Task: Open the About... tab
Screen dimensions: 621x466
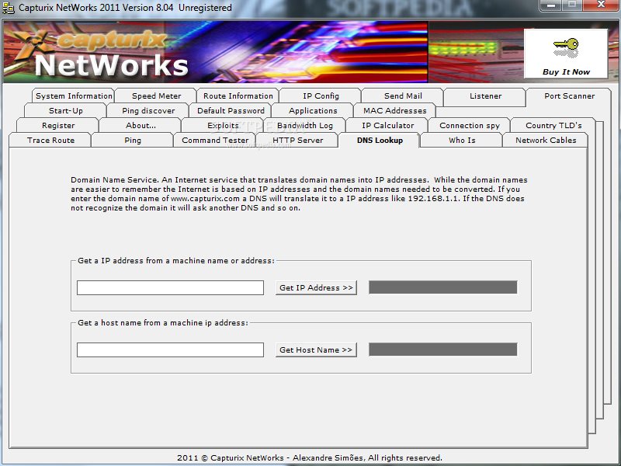Action: 141,125
